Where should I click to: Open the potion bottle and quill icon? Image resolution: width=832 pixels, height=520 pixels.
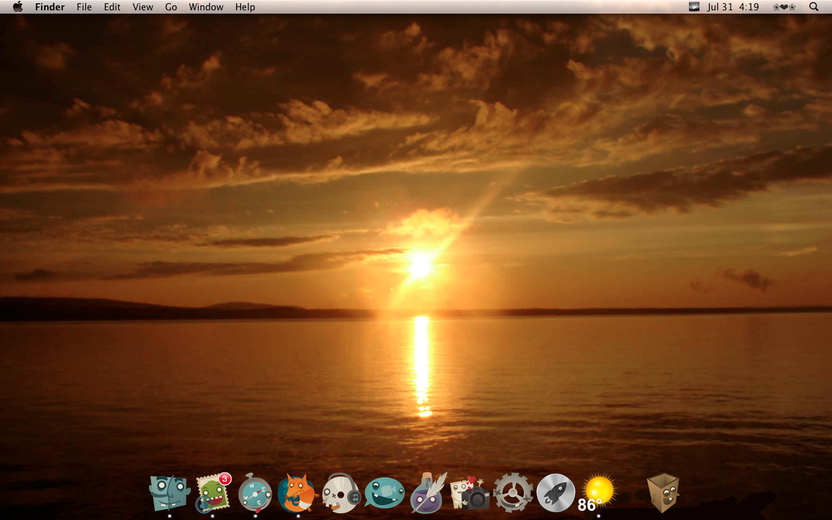[428, 493]
